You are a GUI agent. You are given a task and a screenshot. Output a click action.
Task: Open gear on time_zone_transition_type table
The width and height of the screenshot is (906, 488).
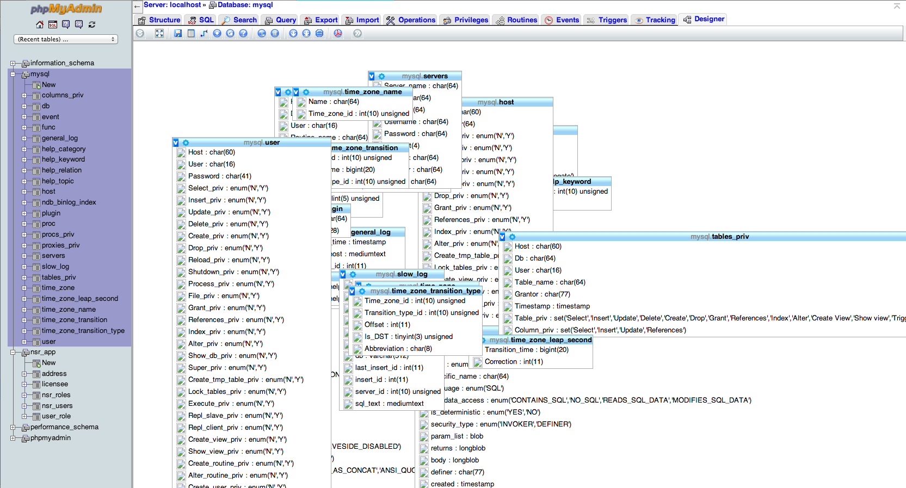362,291
